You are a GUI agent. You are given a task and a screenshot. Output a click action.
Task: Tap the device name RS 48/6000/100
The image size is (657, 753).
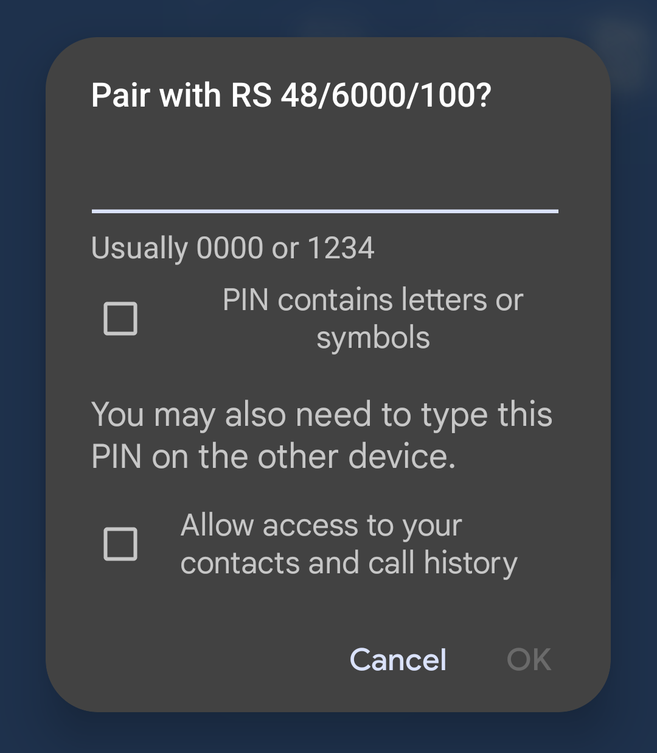click(x=360, y=96)
